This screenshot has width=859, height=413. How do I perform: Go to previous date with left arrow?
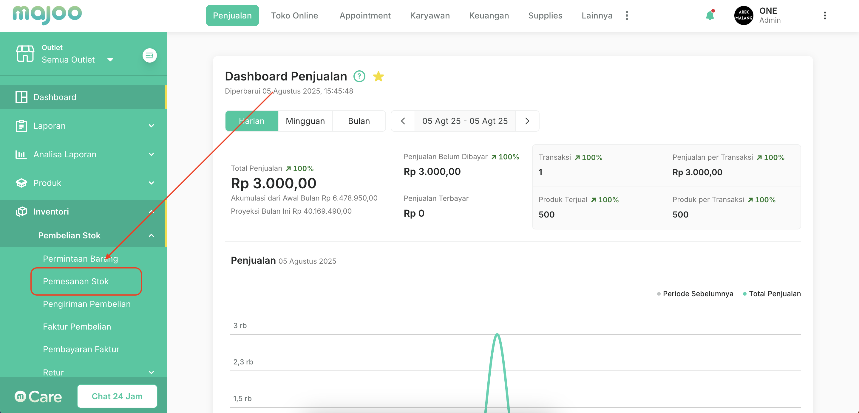click(403, 121)
